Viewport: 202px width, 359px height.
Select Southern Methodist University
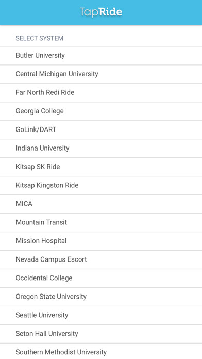coord(101,351)
